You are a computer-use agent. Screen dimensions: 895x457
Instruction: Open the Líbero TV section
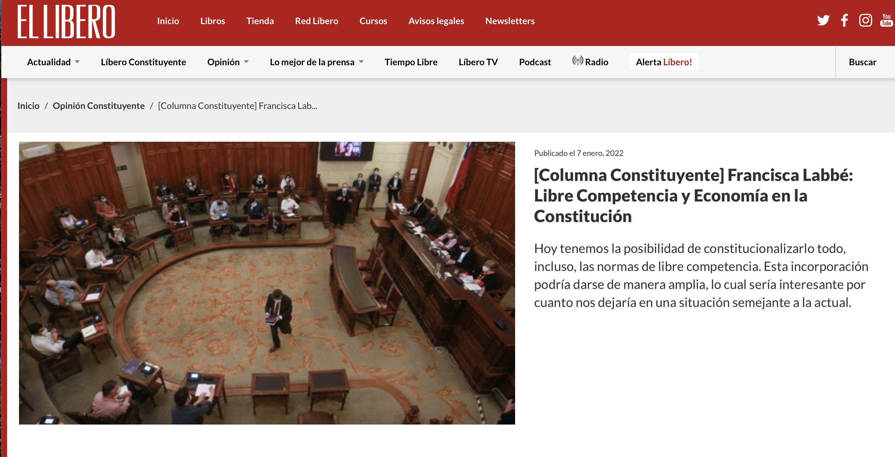click(478, 62)
